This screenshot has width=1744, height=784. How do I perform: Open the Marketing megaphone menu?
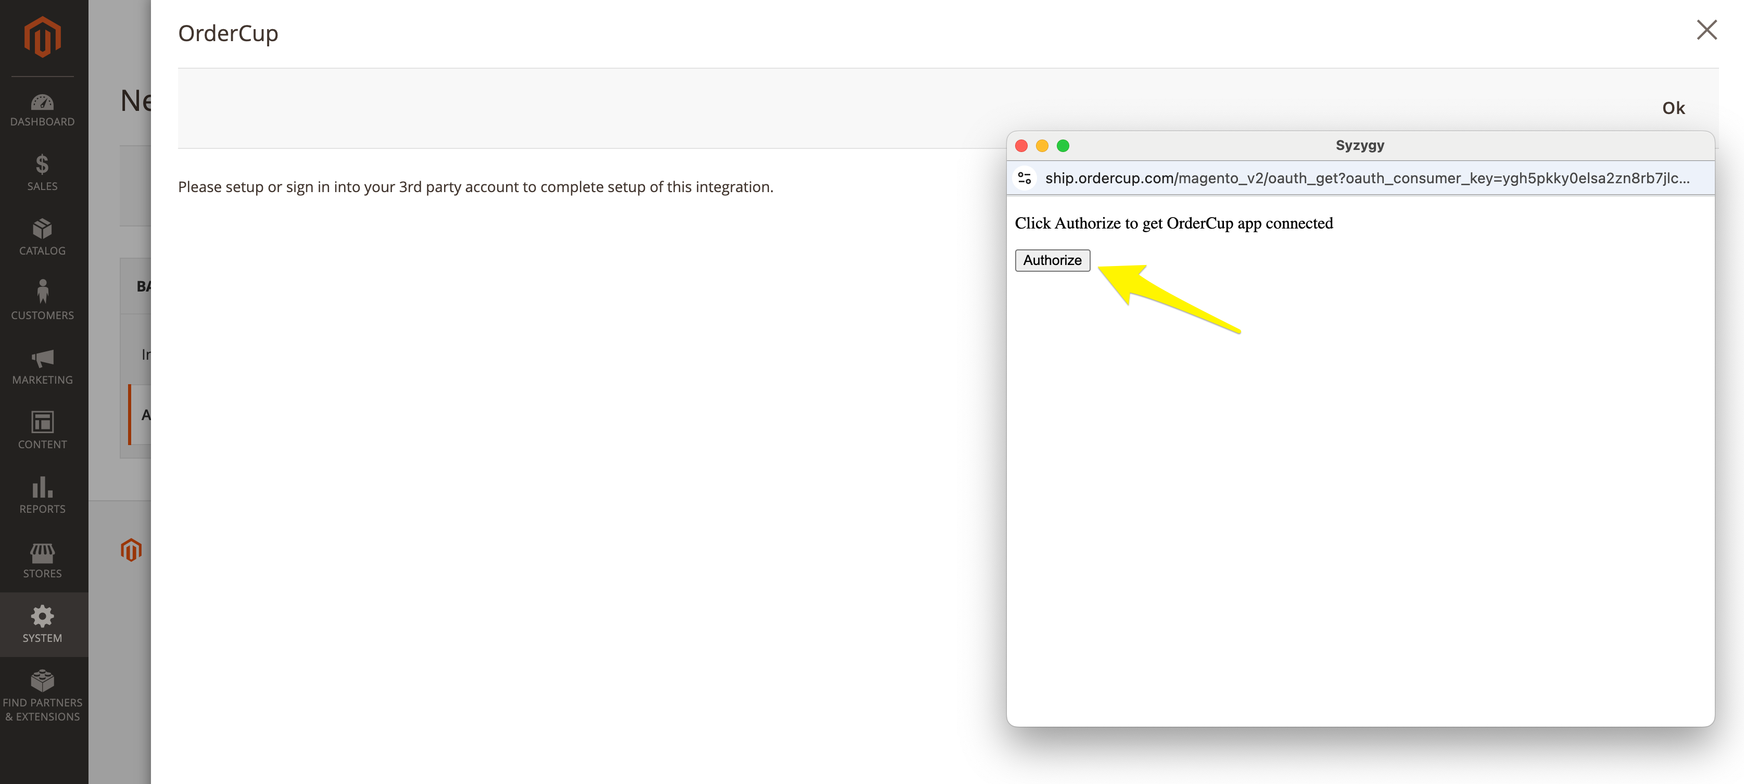coord(43,365)
